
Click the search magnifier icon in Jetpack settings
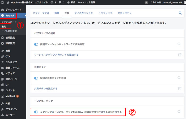(180, 13)
